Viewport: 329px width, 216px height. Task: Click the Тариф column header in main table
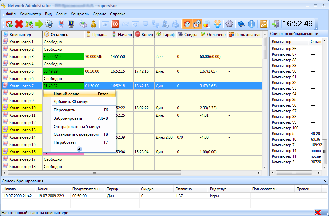(165, 35)
